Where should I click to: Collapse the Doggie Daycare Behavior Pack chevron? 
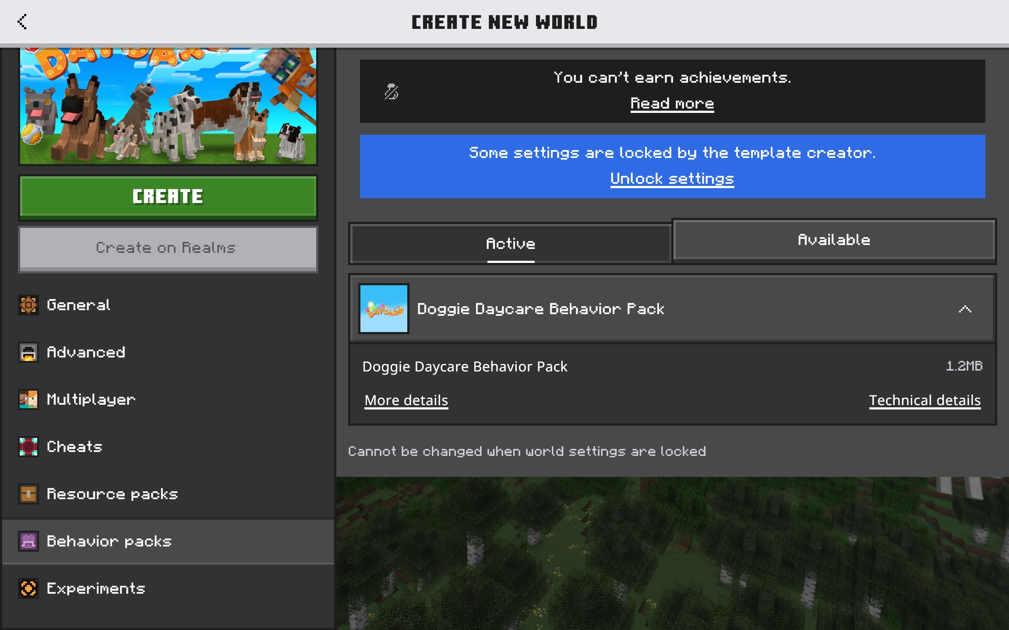point(965,309)
